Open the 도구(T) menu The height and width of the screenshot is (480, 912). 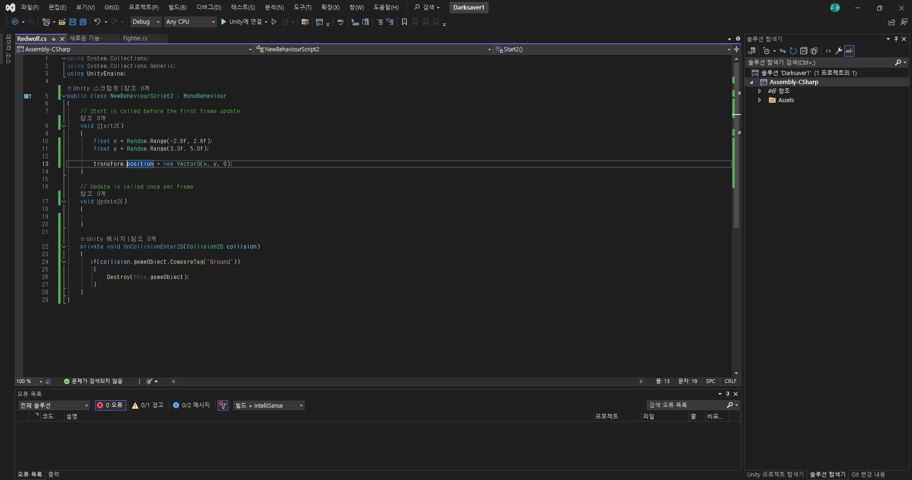303,8
